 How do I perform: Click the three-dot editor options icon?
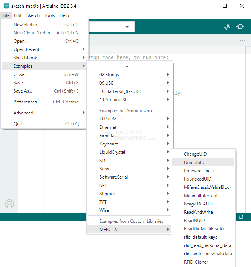(242, 40)
